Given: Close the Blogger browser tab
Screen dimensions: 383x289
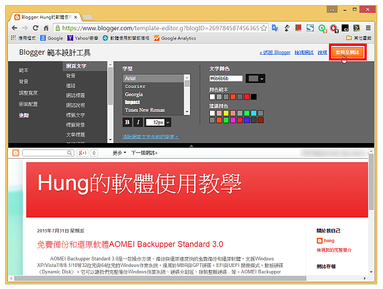Looking at the screenshot, I should coord(76,17).
